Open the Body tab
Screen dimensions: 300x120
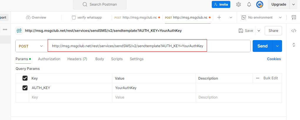coord(100,59)
